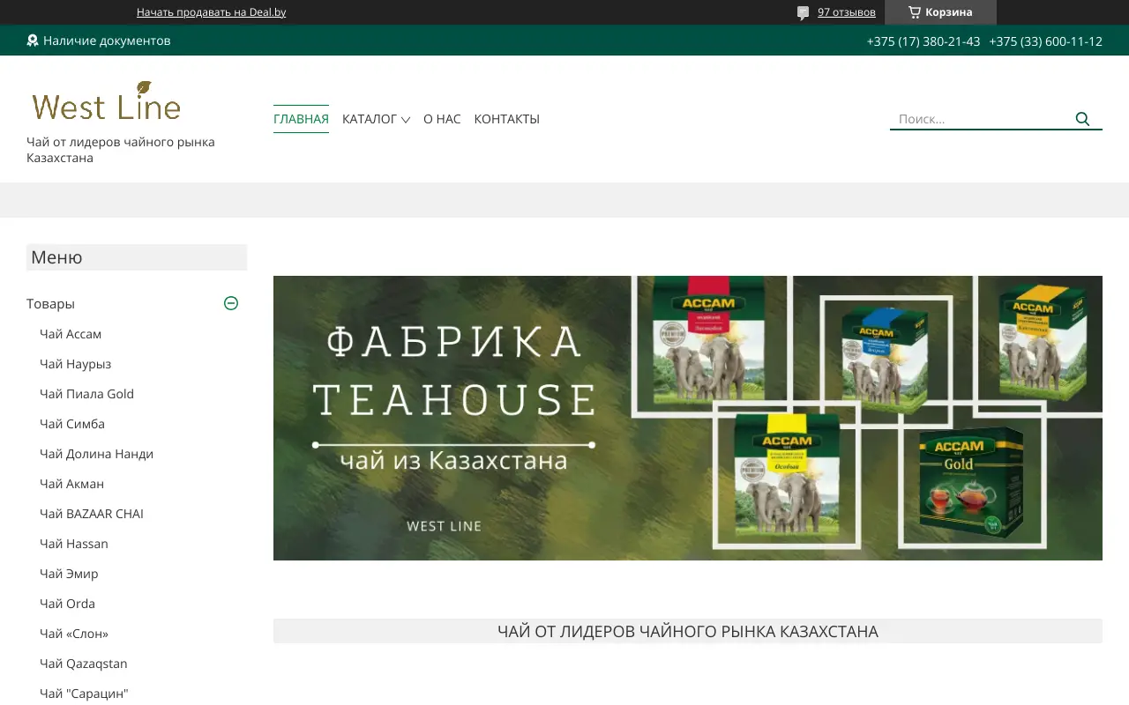Open the Начать продавать на Deal.by link

(213, 11)
